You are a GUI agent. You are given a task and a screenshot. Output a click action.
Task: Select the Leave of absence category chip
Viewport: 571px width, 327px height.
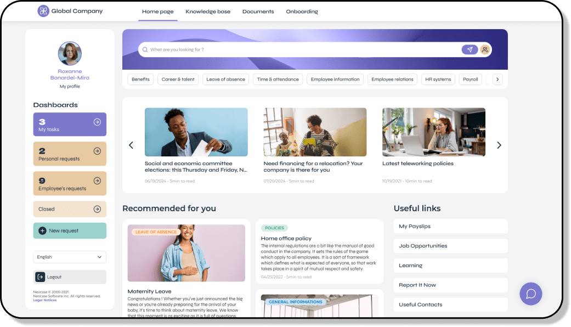point(226,80)
